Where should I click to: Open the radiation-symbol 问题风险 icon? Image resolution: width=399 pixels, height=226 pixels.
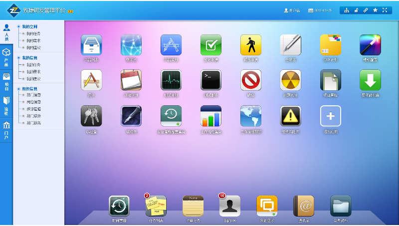click(291, 80)
